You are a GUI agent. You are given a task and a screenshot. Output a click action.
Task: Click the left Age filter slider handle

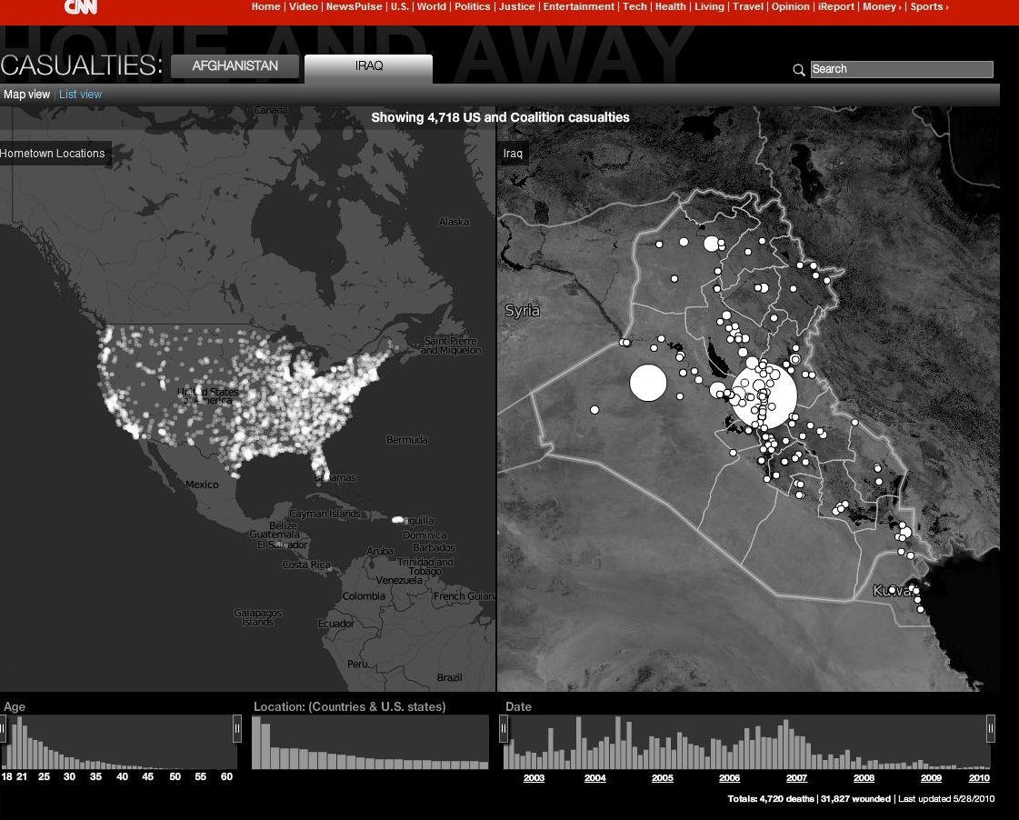coord(4,726)
